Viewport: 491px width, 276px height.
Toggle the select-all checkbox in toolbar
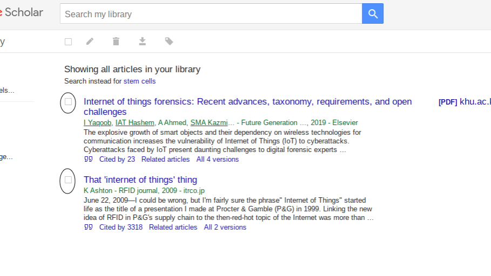[x=68, y=42]
